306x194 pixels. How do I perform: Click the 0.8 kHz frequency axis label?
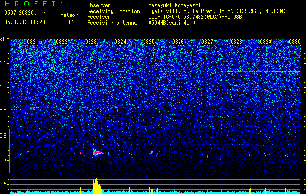coord(4,136)
